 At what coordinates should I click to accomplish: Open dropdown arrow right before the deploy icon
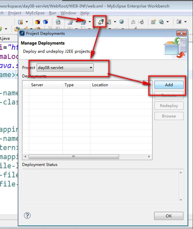(90, 22)
